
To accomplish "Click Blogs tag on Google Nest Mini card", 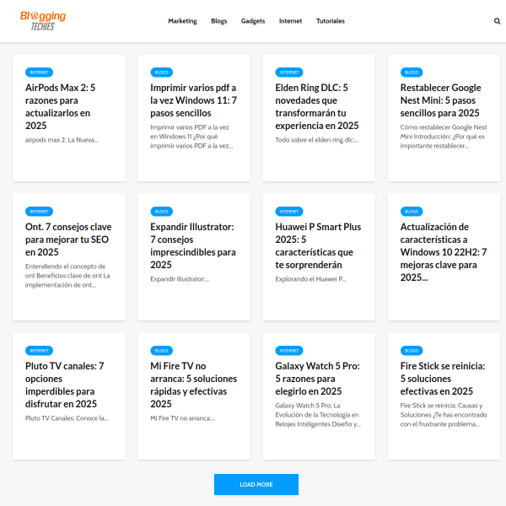I will 412,73.
